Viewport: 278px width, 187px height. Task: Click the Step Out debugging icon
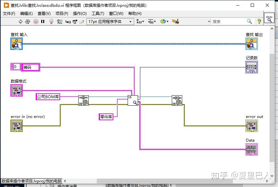click(x=82, y=21)
